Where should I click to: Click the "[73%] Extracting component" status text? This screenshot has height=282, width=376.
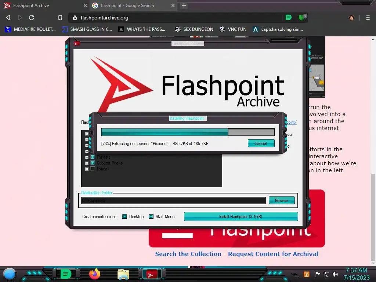155,144
